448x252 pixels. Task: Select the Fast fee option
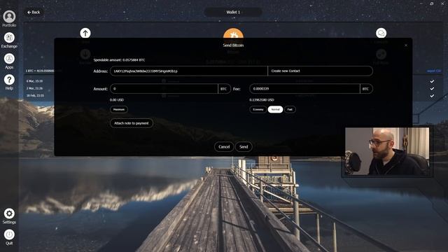point(290,109)
